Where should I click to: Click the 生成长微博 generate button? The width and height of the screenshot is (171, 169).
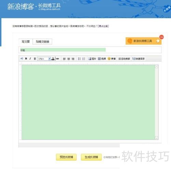[91, 157]
